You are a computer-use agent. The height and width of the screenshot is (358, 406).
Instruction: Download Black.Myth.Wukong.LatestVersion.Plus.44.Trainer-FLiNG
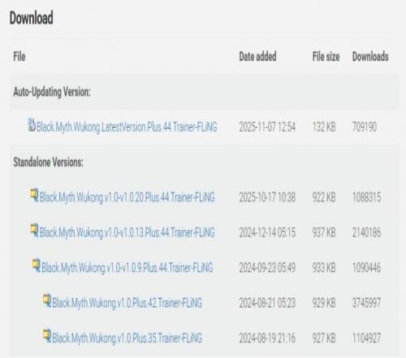coord(127,127)
